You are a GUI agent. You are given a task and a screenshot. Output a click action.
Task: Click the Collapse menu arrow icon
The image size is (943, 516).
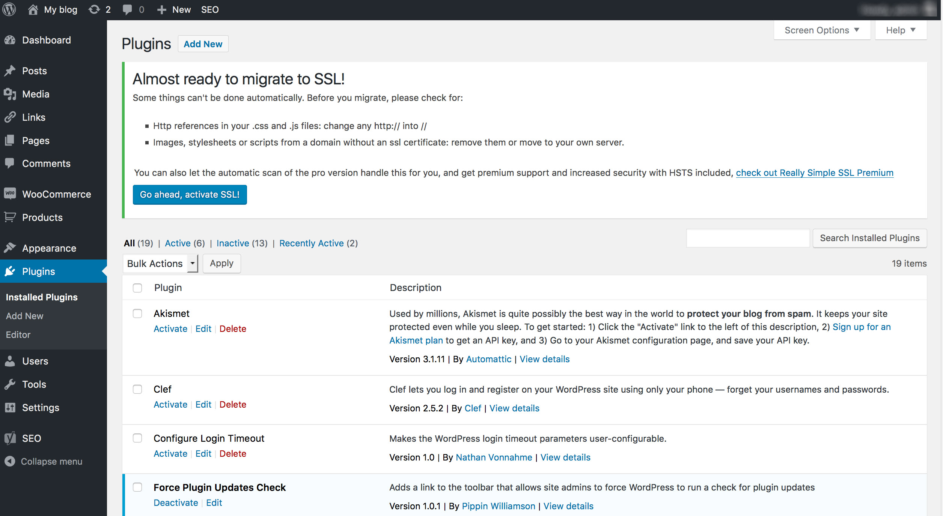tap(10, 461)
